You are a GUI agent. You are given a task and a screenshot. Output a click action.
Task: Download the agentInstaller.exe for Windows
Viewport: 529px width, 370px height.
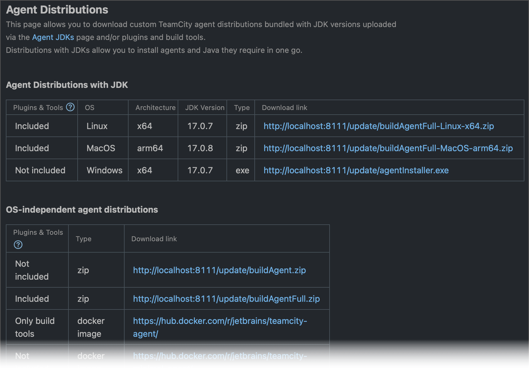pyautogui.click(x=355, y=170)
